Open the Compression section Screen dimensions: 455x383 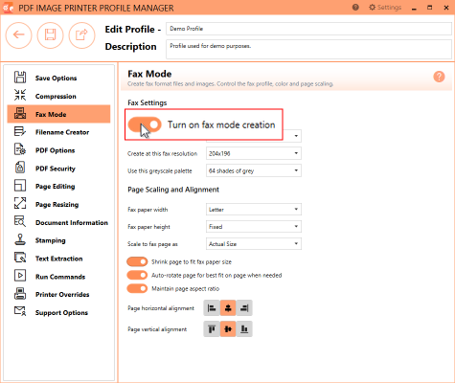(58, 96)
